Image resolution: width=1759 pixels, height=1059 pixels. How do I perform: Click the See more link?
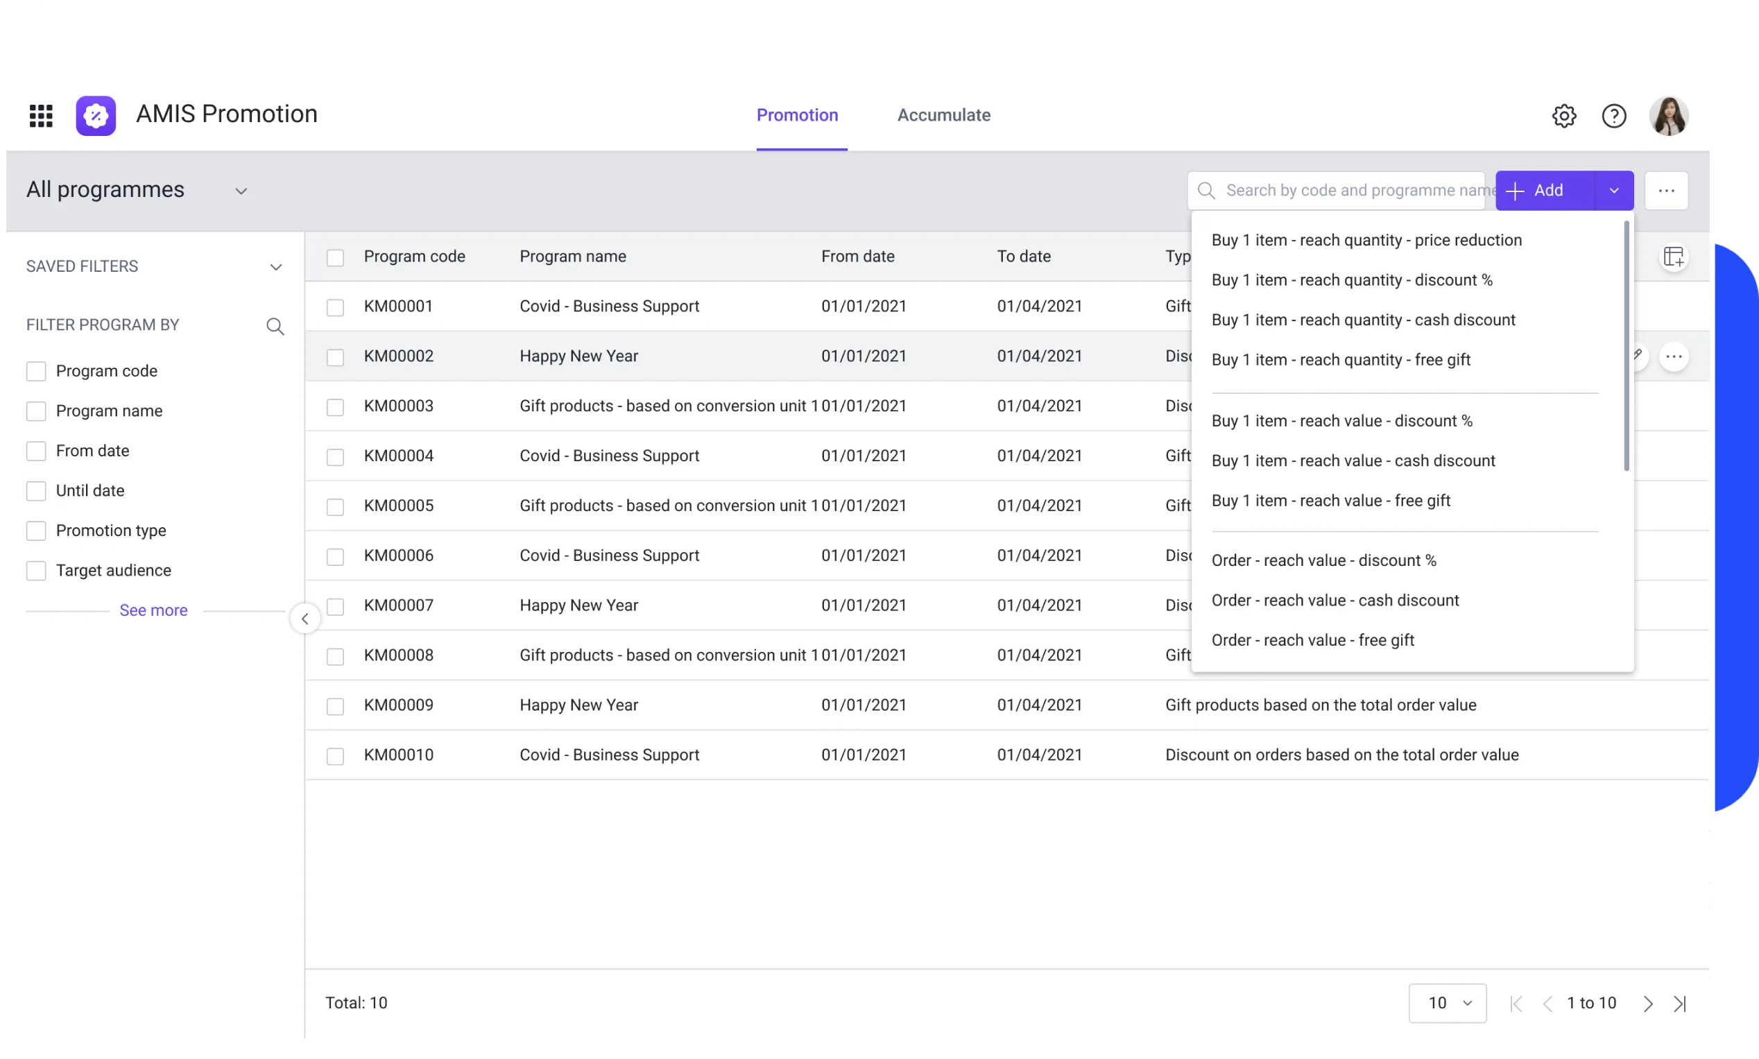tap(153, 610)
